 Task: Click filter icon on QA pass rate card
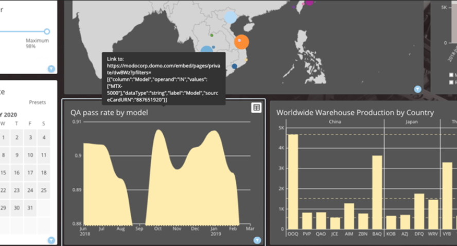[x=257, y=240]
